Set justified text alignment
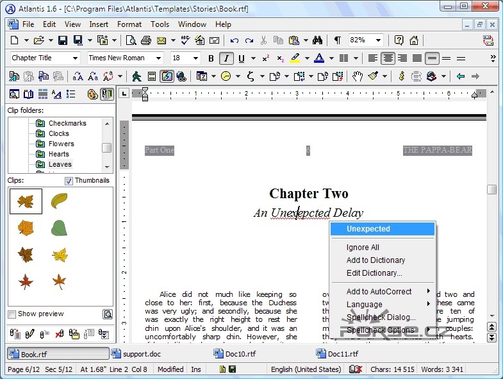The image size is (503, 379). pyautogui.click(x=417, y=58)
